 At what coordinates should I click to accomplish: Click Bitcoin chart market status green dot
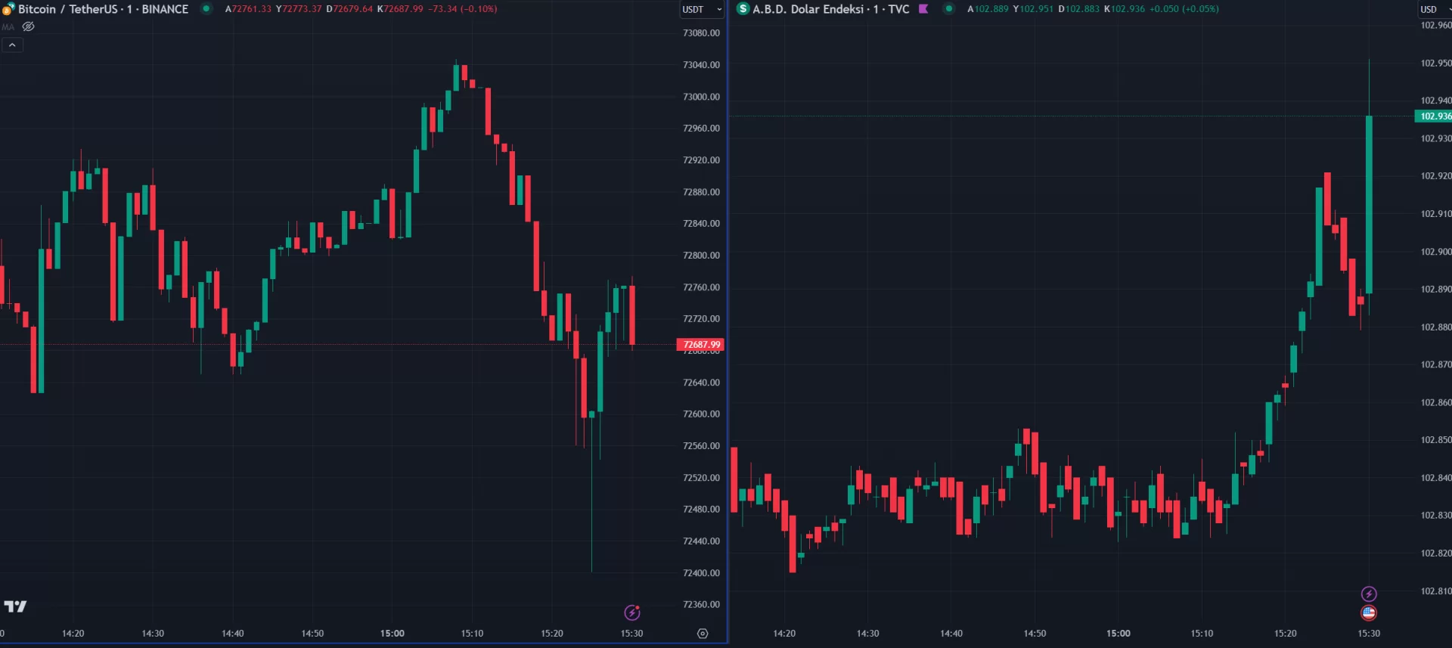point(206,9)
